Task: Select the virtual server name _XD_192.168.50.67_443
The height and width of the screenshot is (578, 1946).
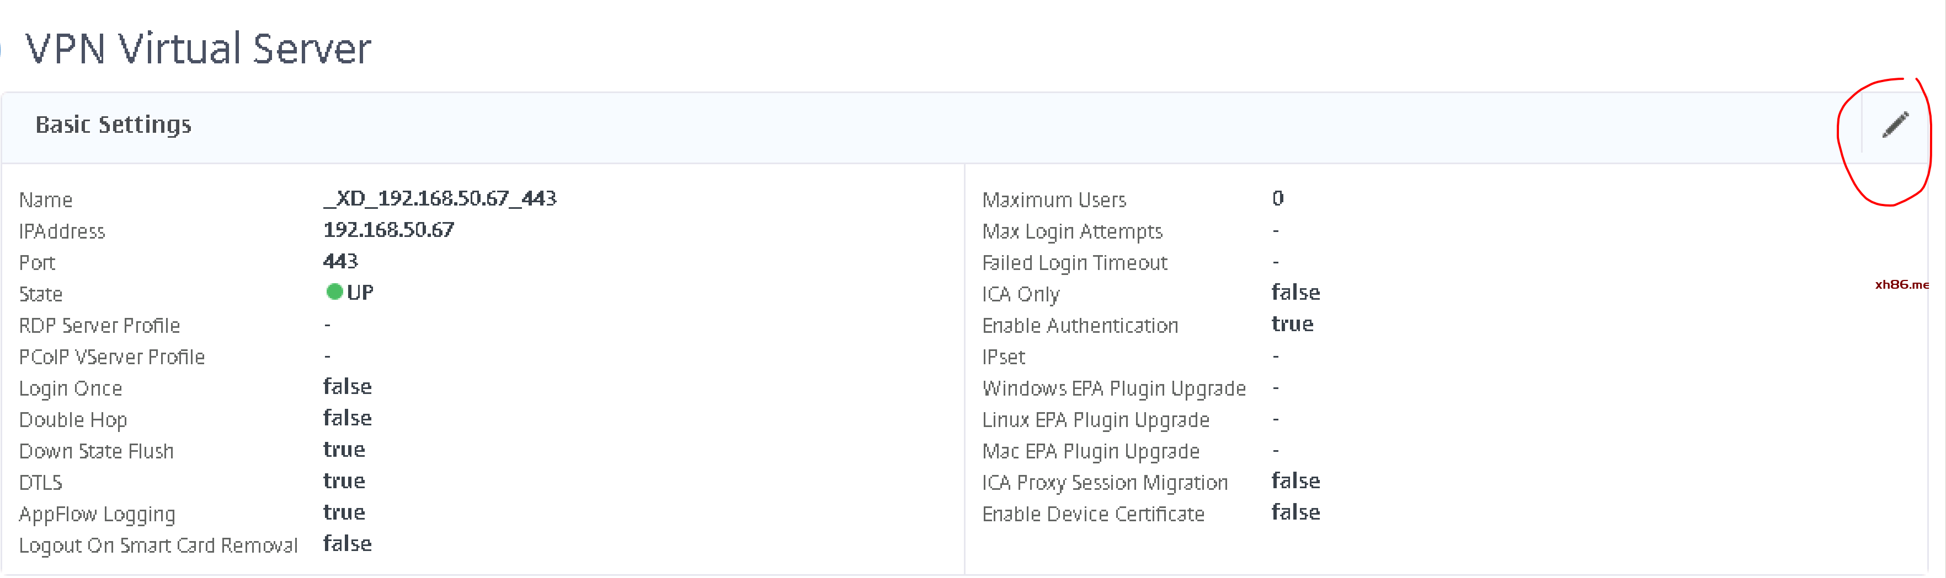Action: point(440,198)
